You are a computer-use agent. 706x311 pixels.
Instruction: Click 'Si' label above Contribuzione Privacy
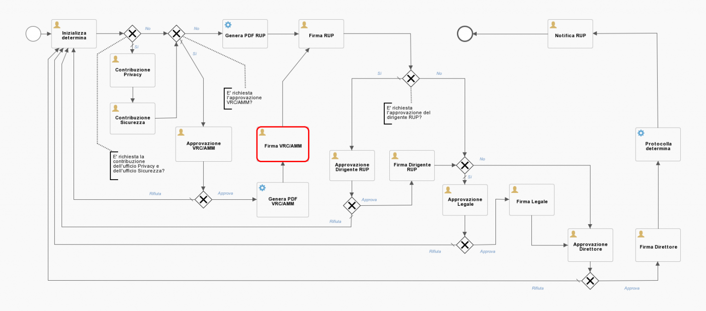pos(137,47)
